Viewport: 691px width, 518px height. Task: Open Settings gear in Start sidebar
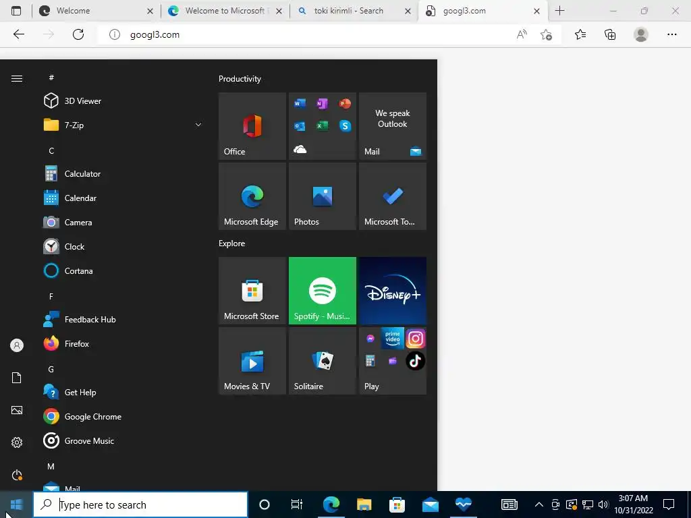(x=17, y=442)
